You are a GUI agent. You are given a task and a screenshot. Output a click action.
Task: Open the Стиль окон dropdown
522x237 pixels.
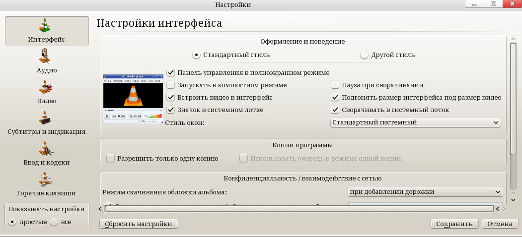[416, 122]
